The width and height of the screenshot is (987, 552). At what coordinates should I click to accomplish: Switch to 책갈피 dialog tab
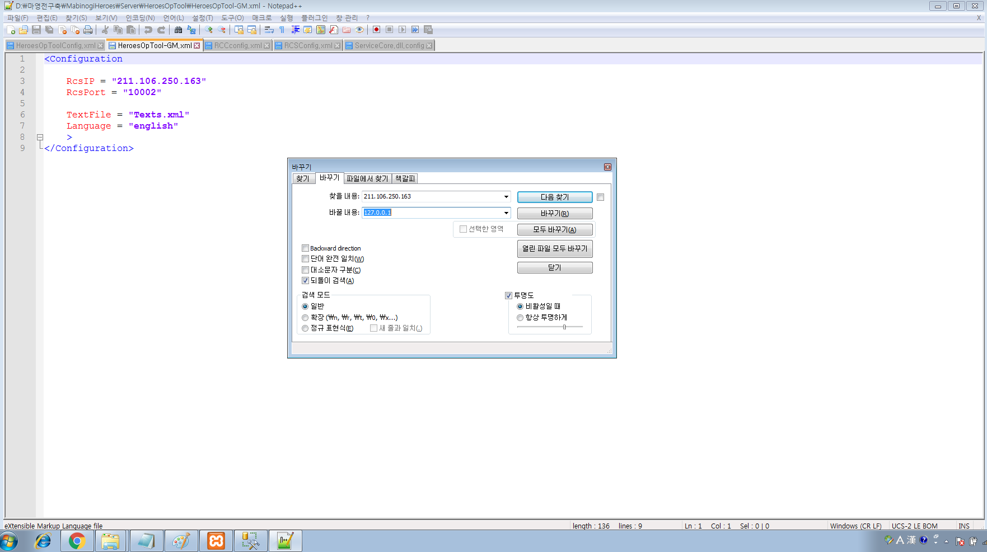tap(405, 178)
